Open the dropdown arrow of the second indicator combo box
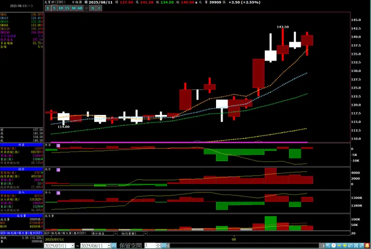This screenshot has width=371, height=249. tap(145, 233)
